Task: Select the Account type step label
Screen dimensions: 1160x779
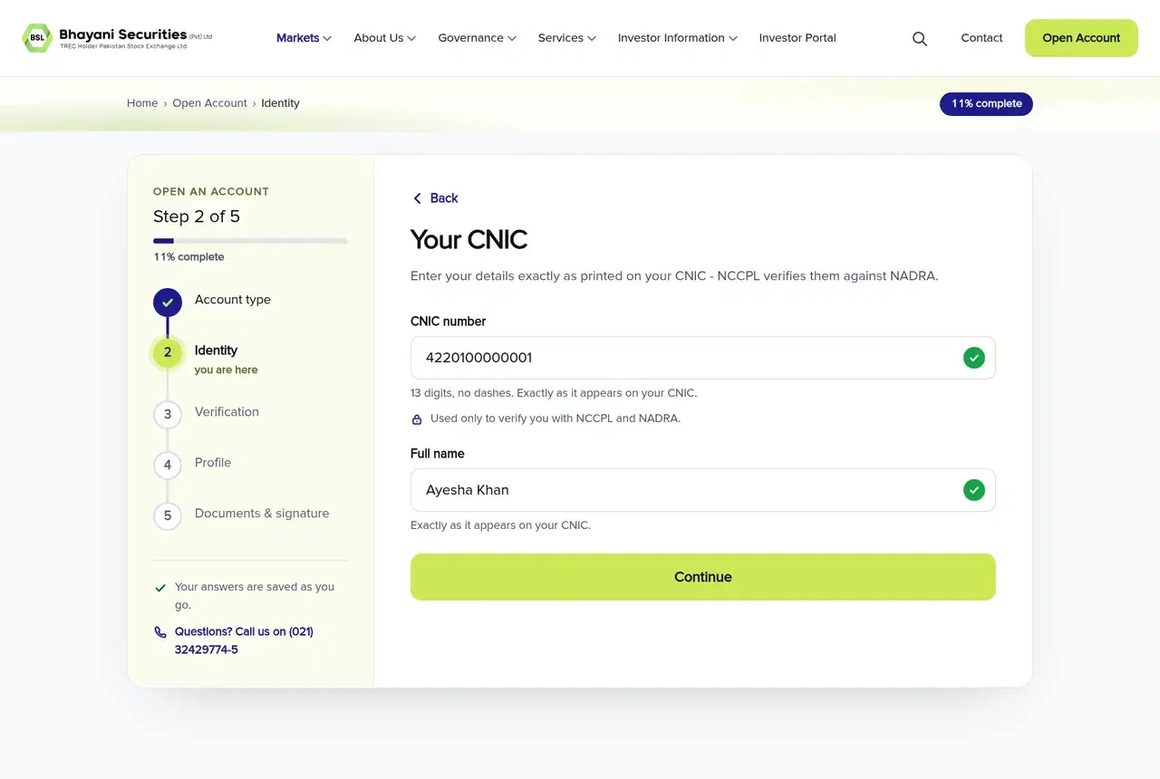Action: click(x=233, y=300)
